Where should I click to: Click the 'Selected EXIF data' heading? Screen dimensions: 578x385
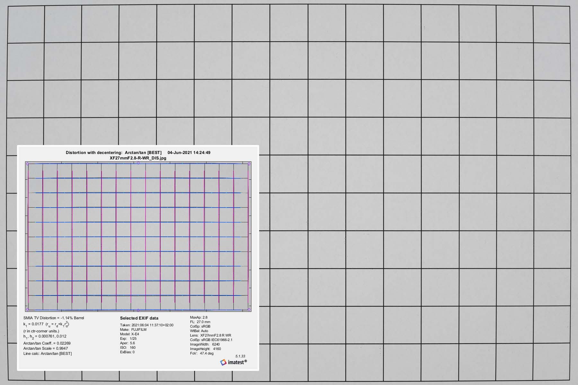(x=139, y=318)
